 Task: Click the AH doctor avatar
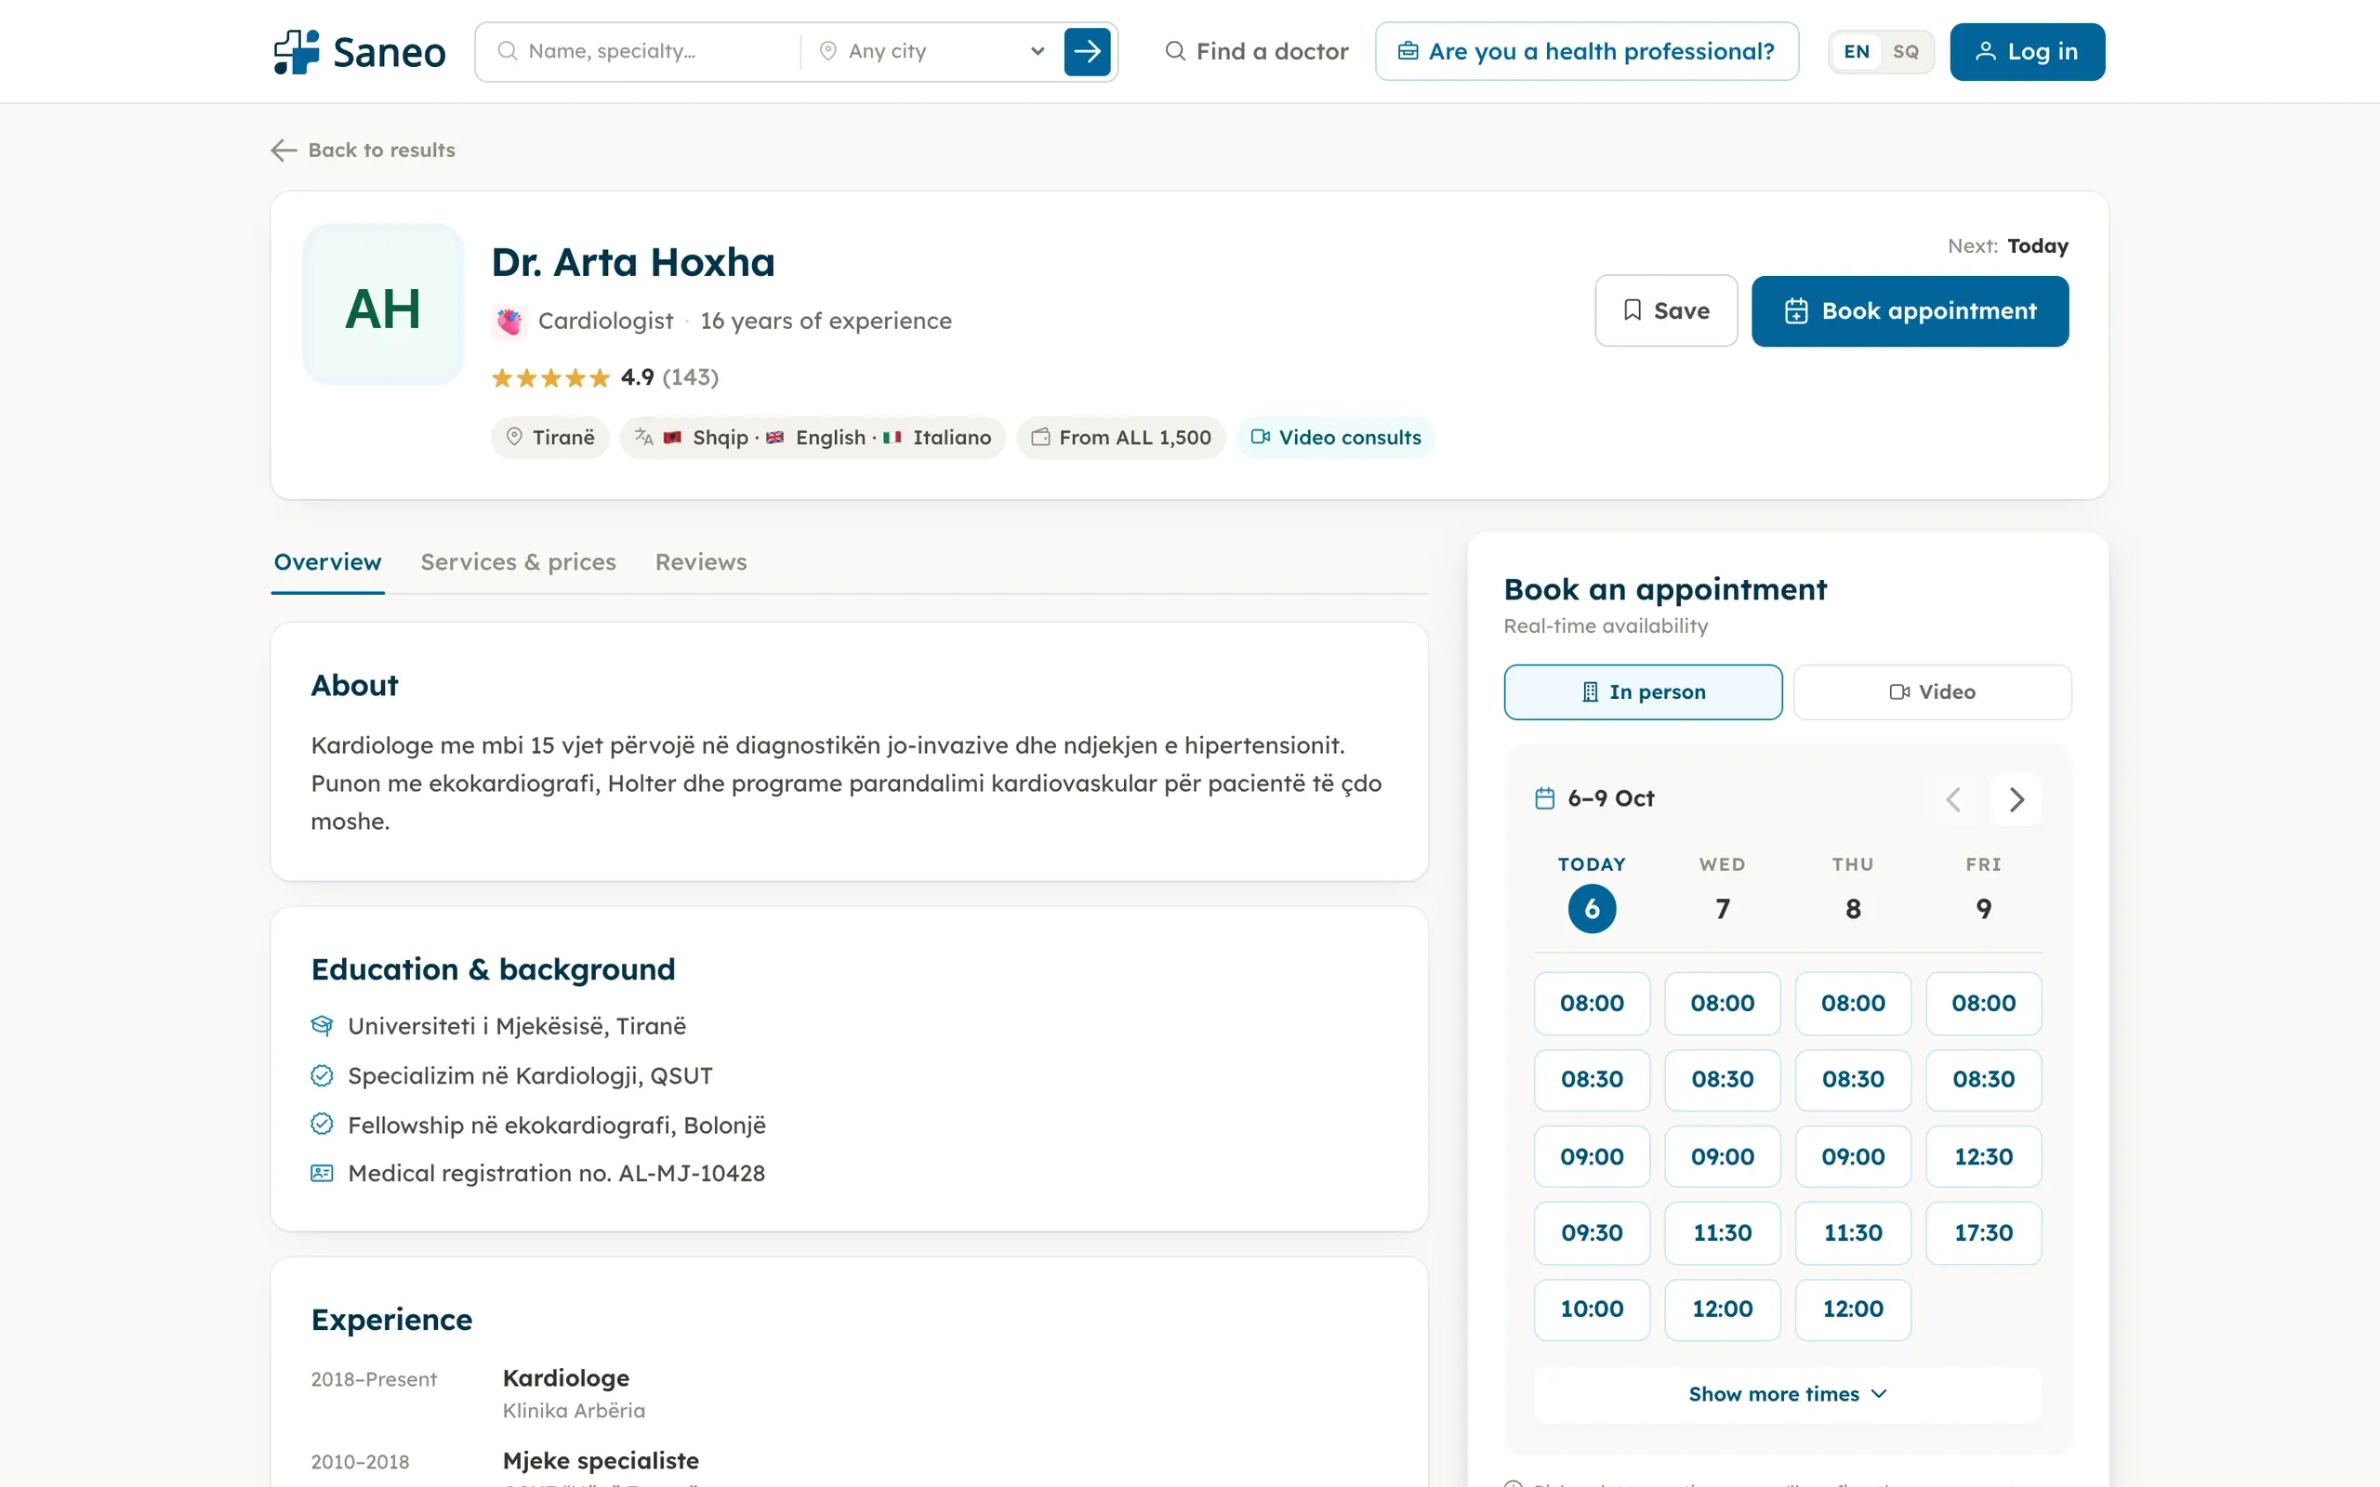coord(383,305)
